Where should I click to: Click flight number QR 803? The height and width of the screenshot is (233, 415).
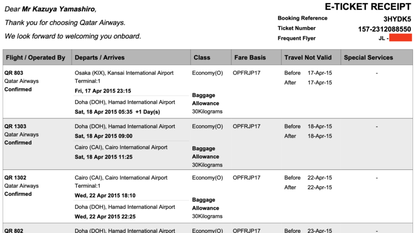click(x=13, y=73)
